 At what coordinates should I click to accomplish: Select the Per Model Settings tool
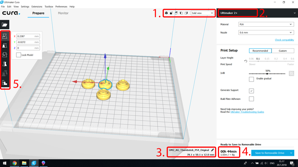pos(5,73)
